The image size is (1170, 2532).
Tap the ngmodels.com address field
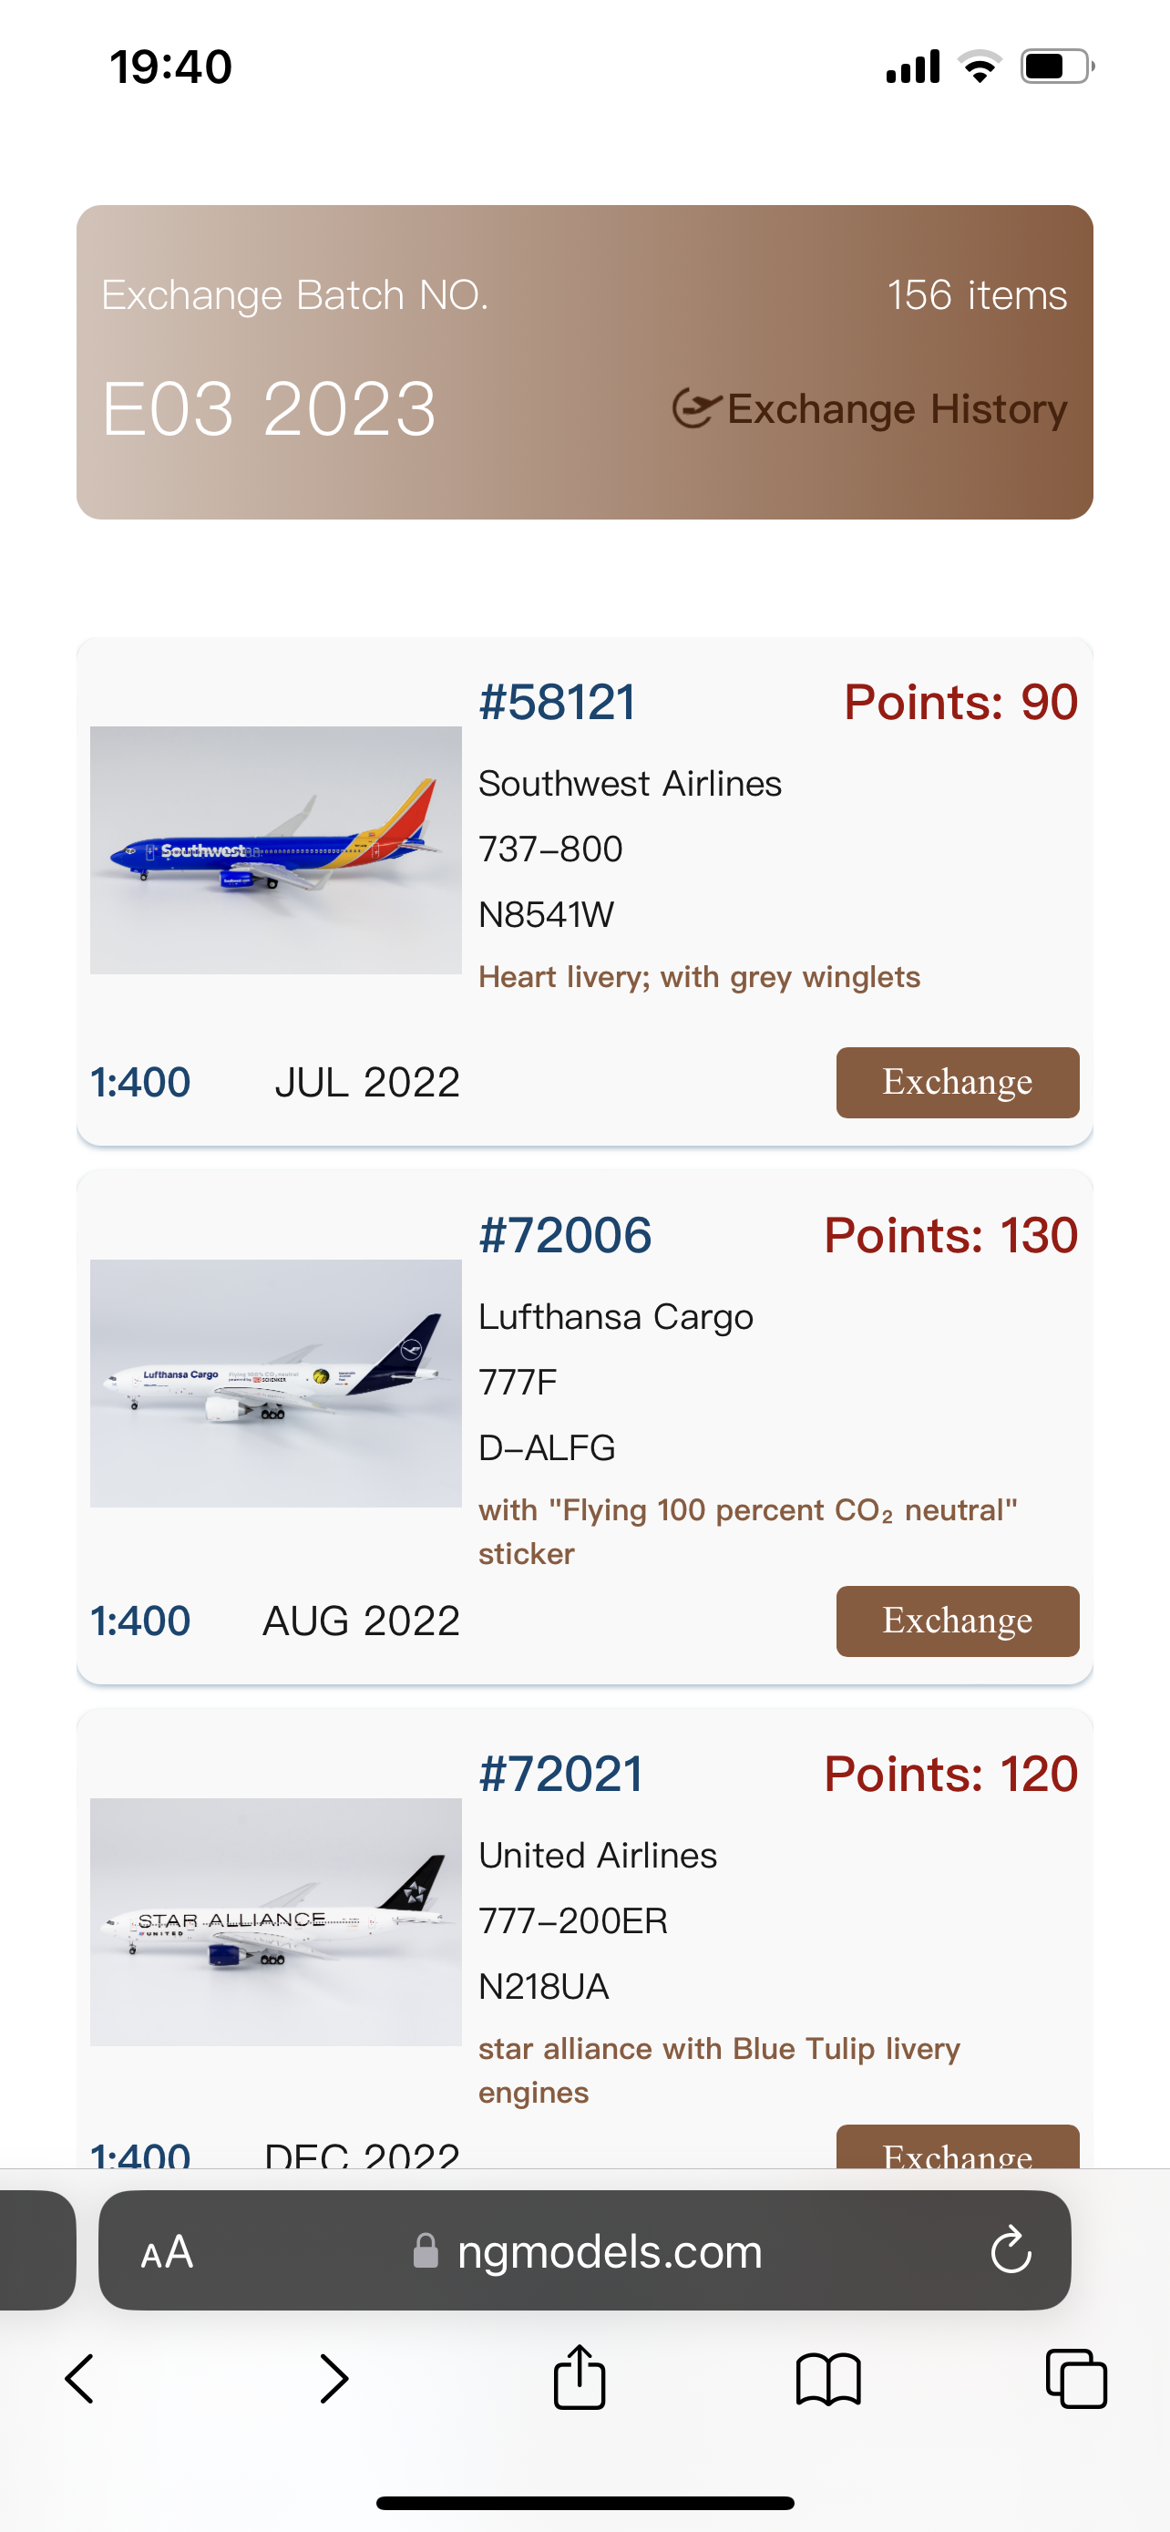click(x=609, y=2251)
